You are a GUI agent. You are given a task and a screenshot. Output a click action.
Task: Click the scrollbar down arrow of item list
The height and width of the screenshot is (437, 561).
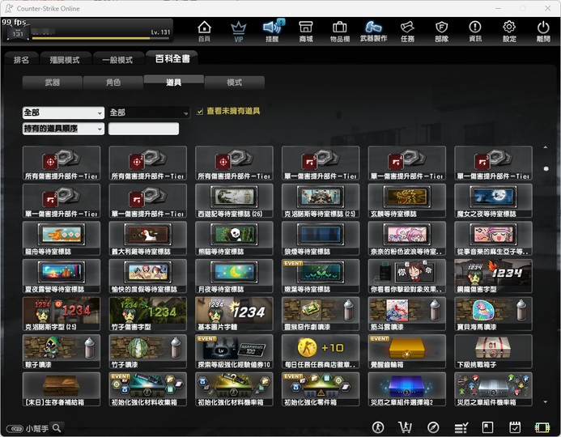pos(546,402)
